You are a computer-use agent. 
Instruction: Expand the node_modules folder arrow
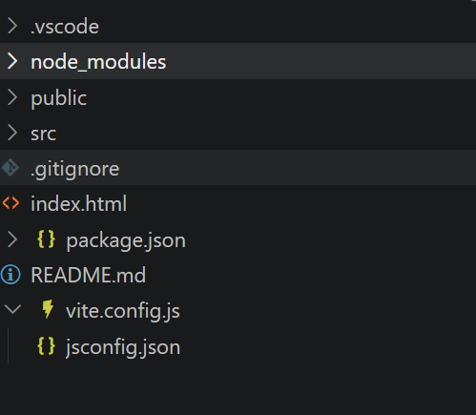[x=12, y=61]
